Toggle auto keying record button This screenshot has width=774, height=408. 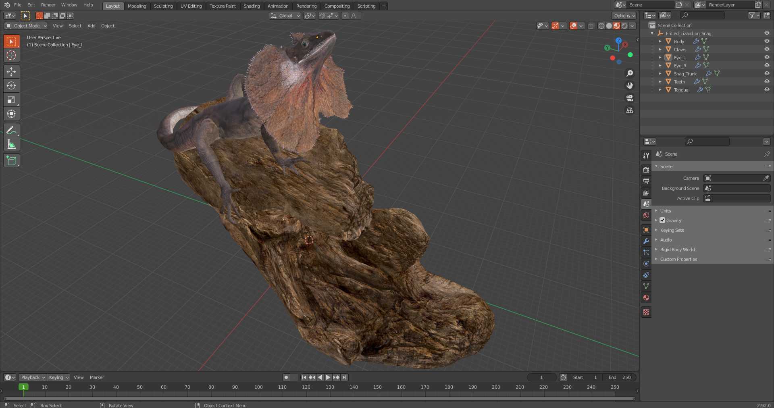pos(286,377)
